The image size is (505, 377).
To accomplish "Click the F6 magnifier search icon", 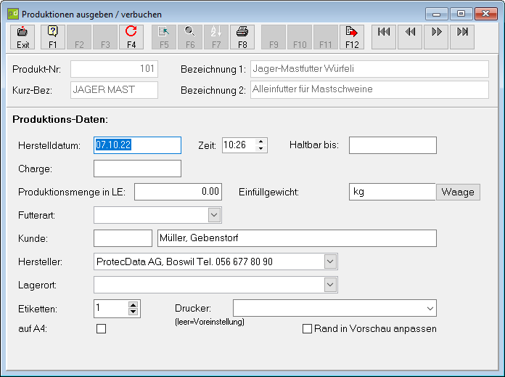I will point(190,37).
